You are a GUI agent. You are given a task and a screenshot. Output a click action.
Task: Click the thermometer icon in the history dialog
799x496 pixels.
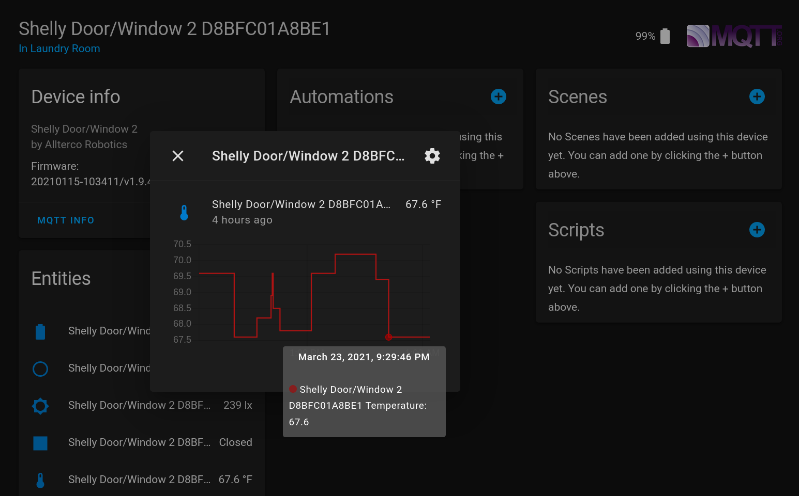pos(185,212)
